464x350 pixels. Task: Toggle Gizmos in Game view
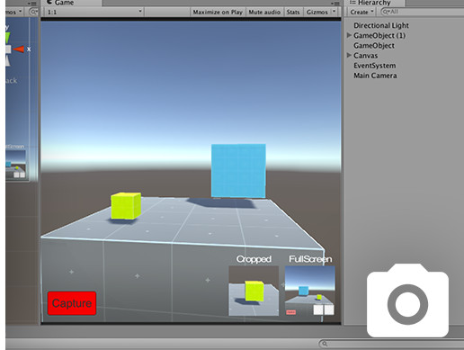tap(317, 12)
